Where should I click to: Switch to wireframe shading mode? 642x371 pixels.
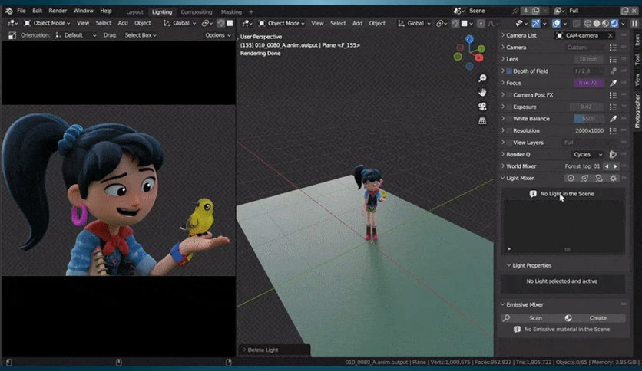[587, 23]
